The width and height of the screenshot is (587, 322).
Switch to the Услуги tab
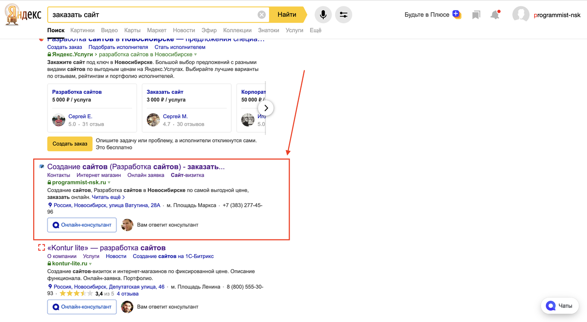[294, 30]
